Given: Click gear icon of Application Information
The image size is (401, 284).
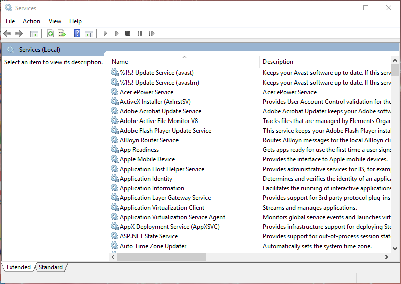Looking at the screenshot, I should [x=115, y=188].
